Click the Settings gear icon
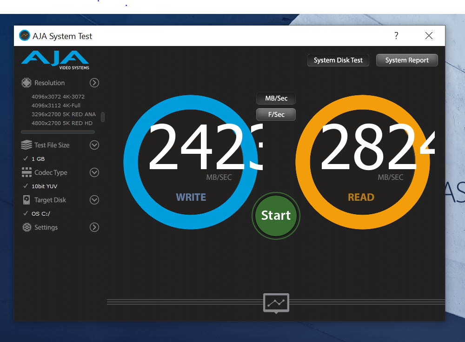 pyautogui.click(x=27, y=227)
